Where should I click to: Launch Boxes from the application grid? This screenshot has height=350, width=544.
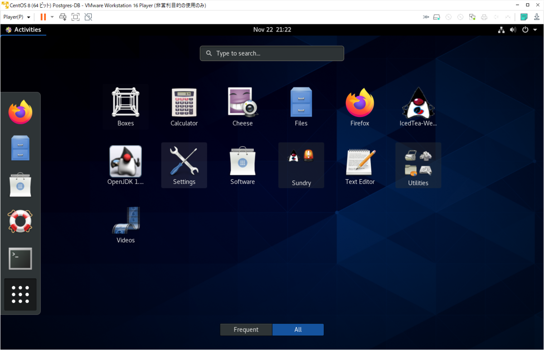tap(126, 107)
